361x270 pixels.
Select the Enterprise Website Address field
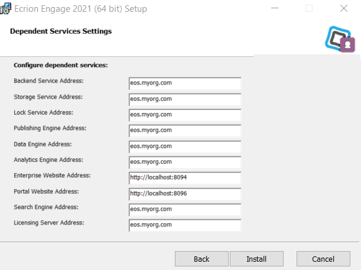185,178
